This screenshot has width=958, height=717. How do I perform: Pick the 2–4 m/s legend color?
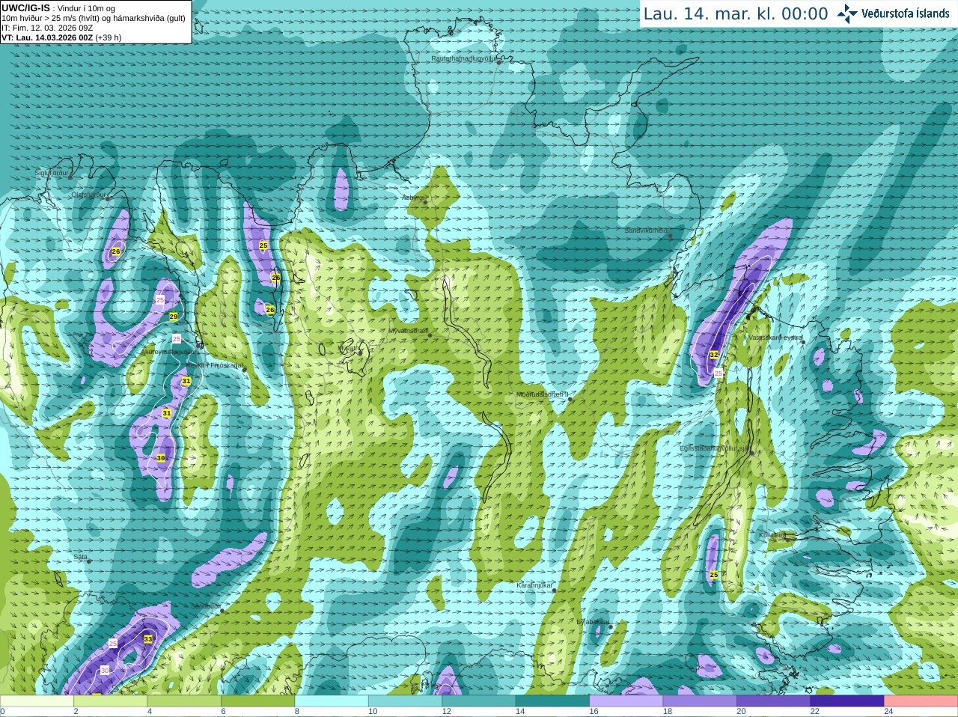point(111,701)
